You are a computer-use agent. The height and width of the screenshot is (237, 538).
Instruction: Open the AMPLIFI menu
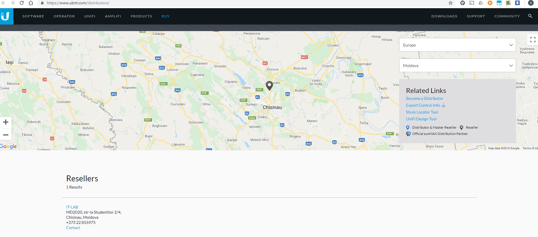pos(113,16)
